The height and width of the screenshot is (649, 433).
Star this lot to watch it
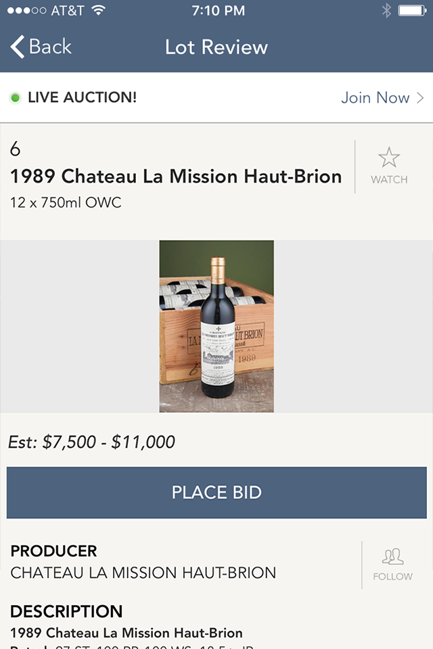tap(389, 158)
